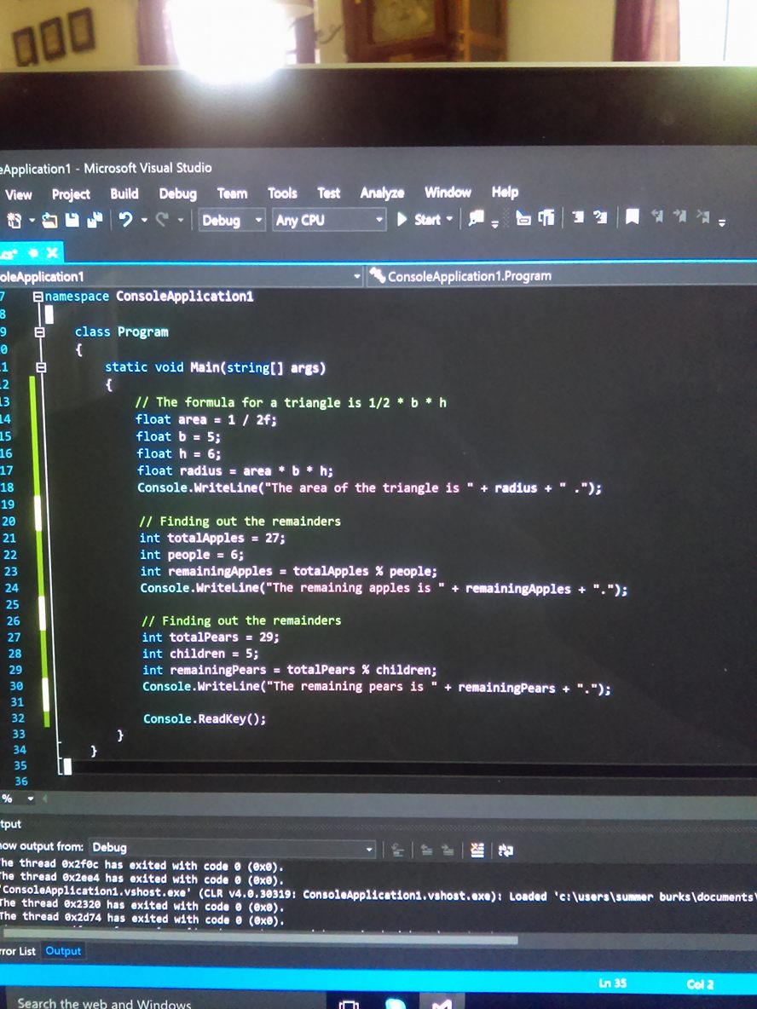Click the Undo arrow icon
757x1009 pixels.
[x=125, y=220]
